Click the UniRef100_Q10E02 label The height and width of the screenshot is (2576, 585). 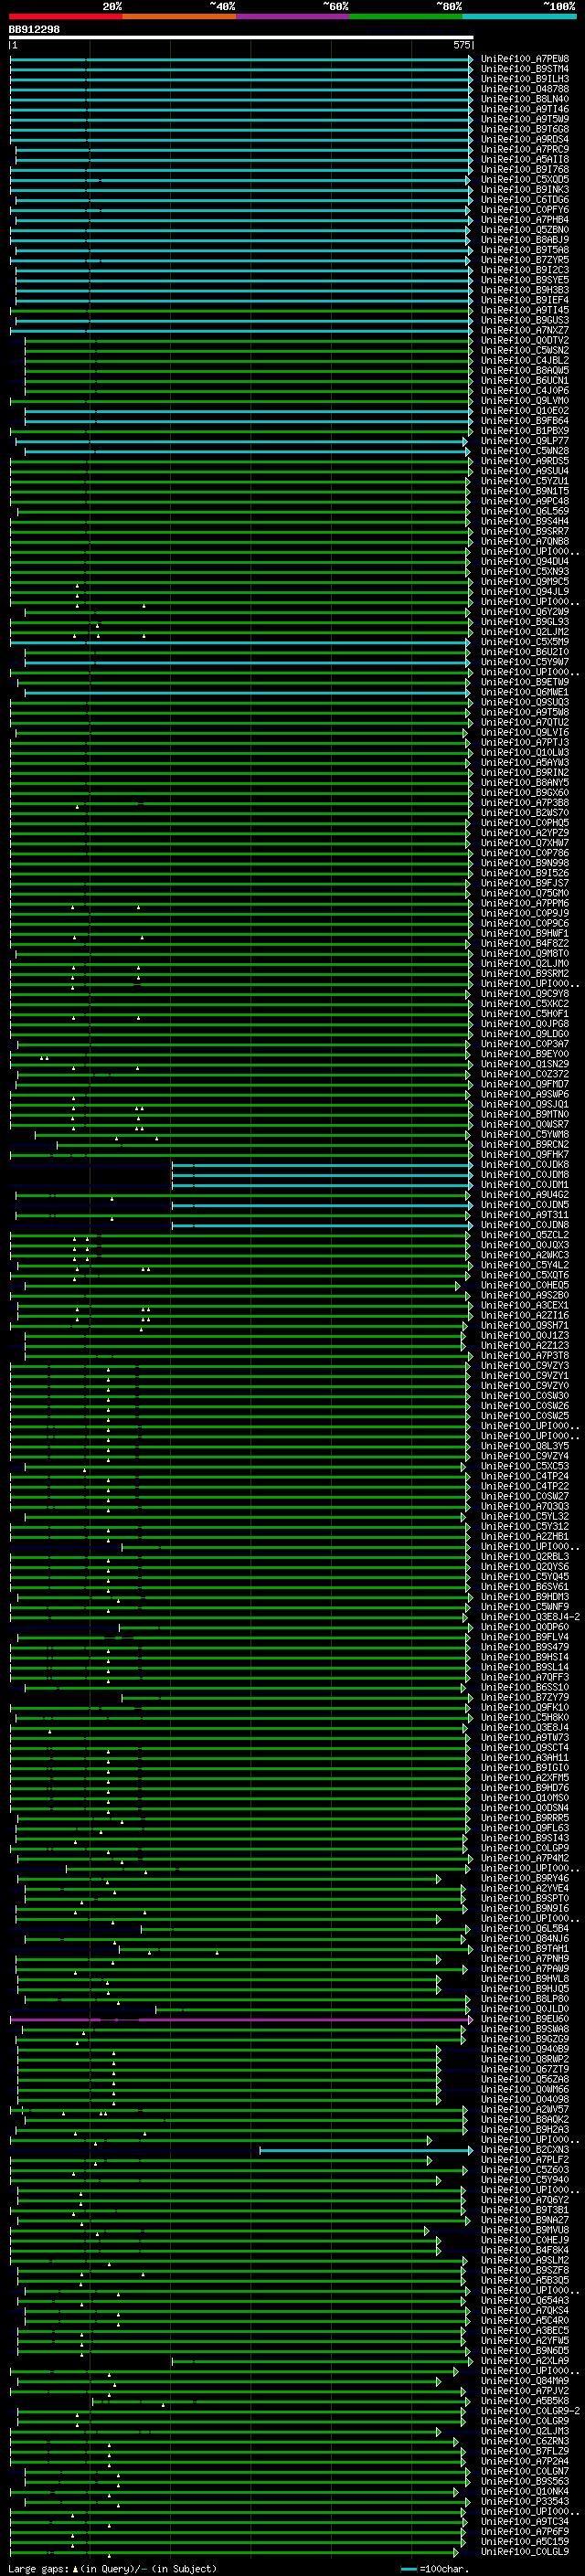coord(525,411)
